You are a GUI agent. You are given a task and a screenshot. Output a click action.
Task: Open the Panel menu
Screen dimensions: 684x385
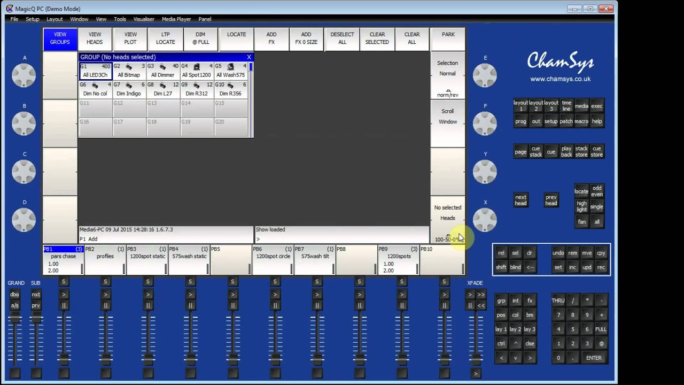click(x=205, y=19)
